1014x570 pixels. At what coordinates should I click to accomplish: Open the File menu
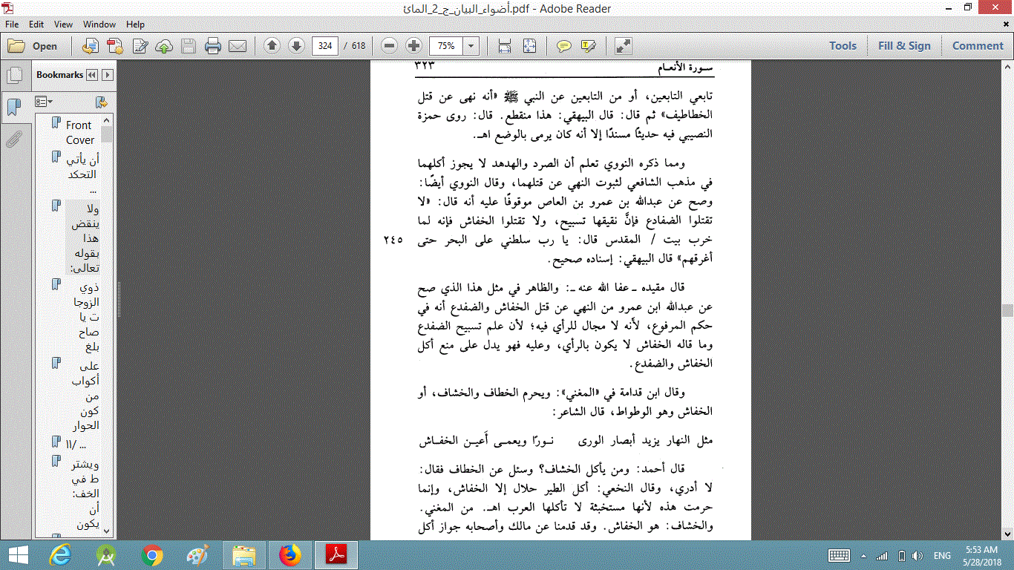(12, 24)
